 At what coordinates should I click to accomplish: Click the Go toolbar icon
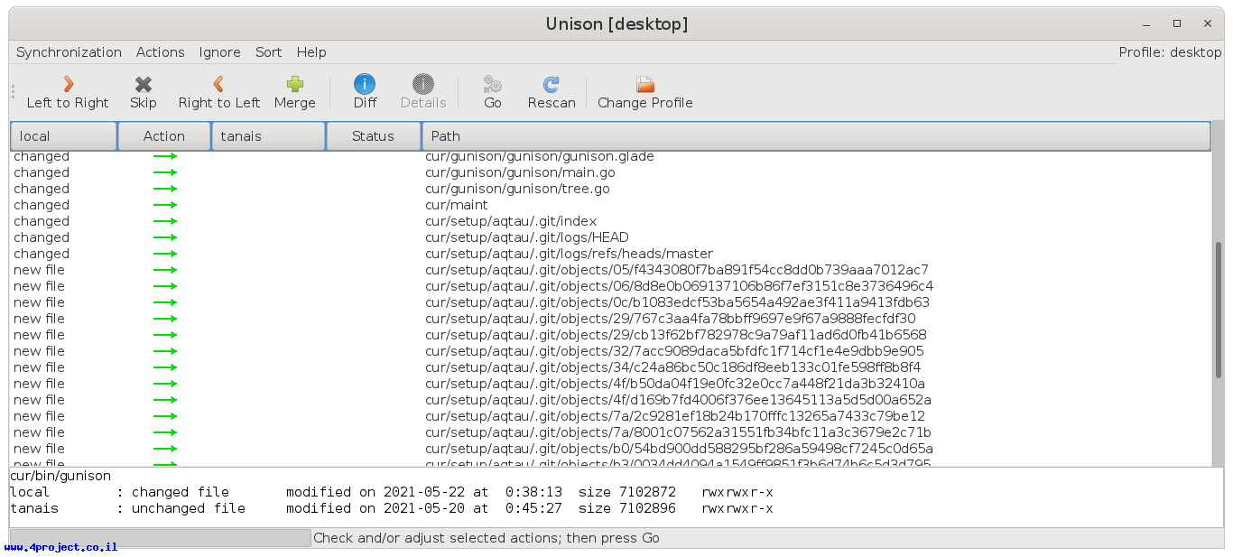click(493, 84)
